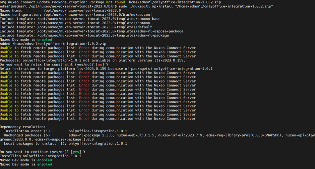Click the Nuxeo home path line

coord(60,10)
